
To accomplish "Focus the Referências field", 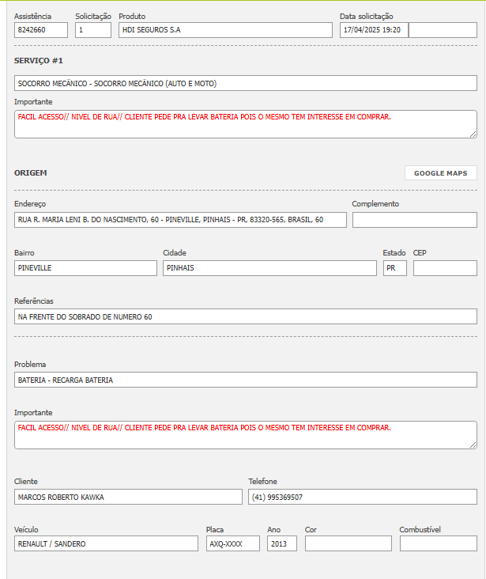I will [245, 316].
